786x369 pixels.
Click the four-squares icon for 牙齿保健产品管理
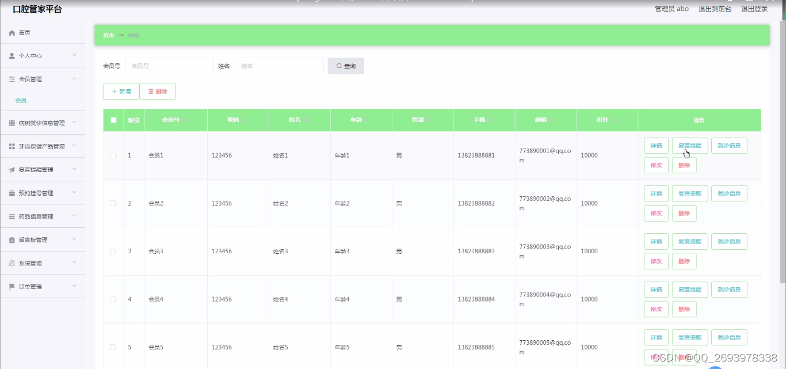tap(12, 147)
